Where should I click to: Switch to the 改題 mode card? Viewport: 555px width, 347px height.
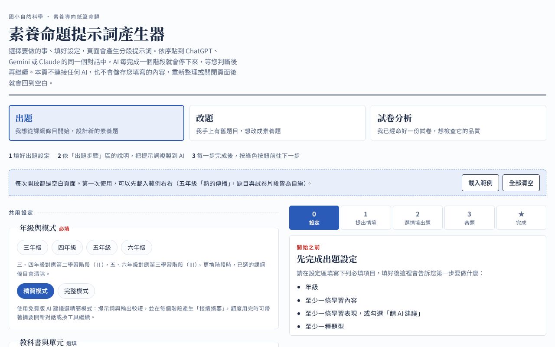(x=277, y=123)
